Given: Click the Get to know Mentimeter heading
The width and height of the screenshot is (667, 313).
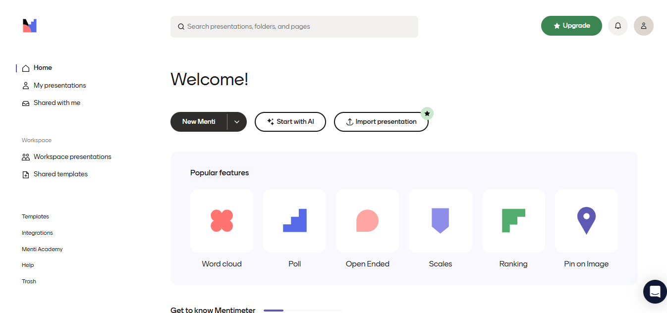Looking at the screenshot, I should pyautogui.click(x=213, y=311).
